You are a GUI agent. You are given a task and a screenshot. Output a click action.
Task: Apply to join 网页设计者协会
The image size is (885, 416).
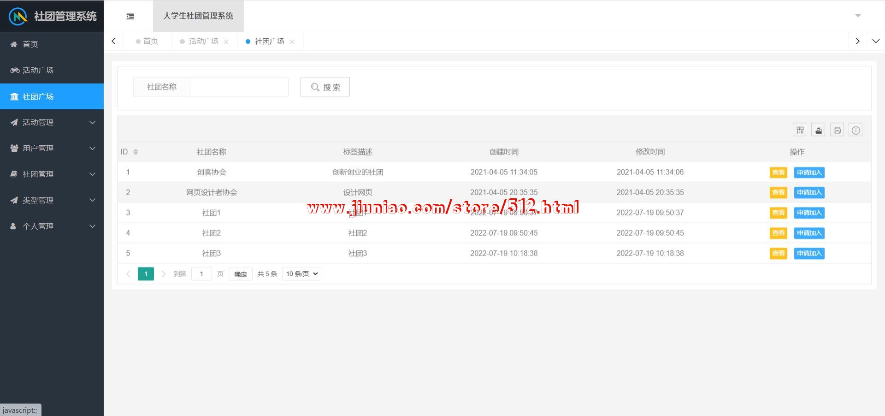(x=809, y=192)
